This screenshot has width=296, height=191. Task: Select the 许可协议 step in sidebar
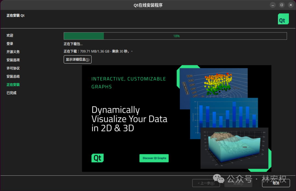(13, 68)
